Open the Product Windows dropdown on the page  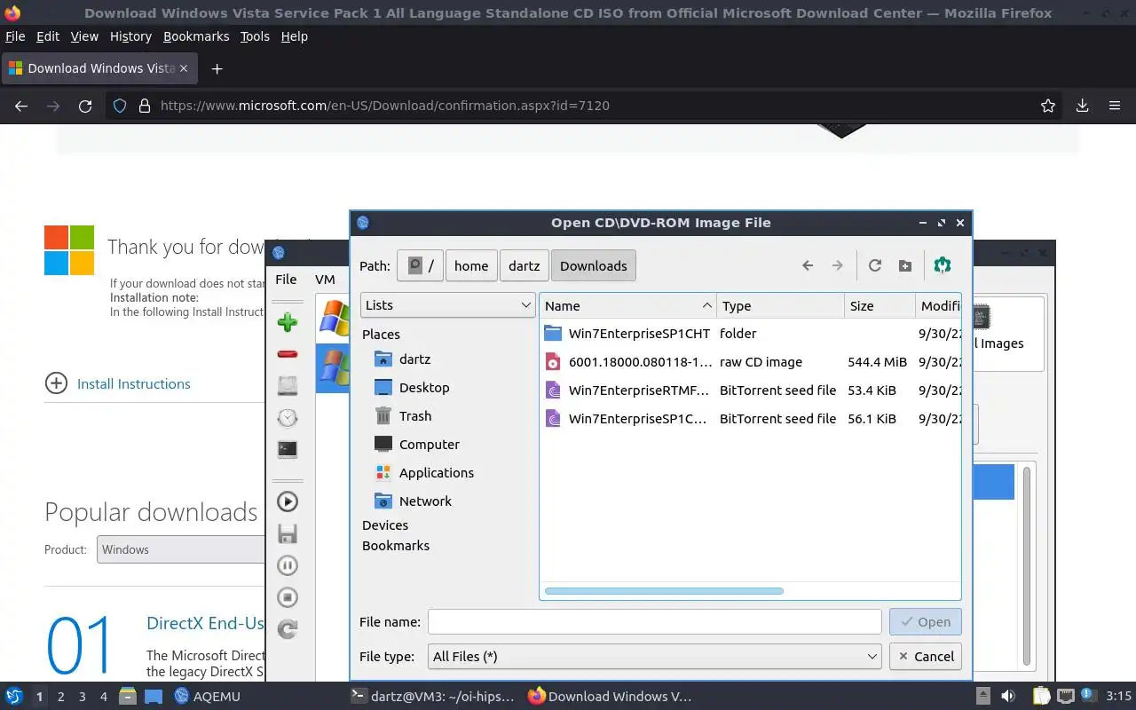[181, 549]
